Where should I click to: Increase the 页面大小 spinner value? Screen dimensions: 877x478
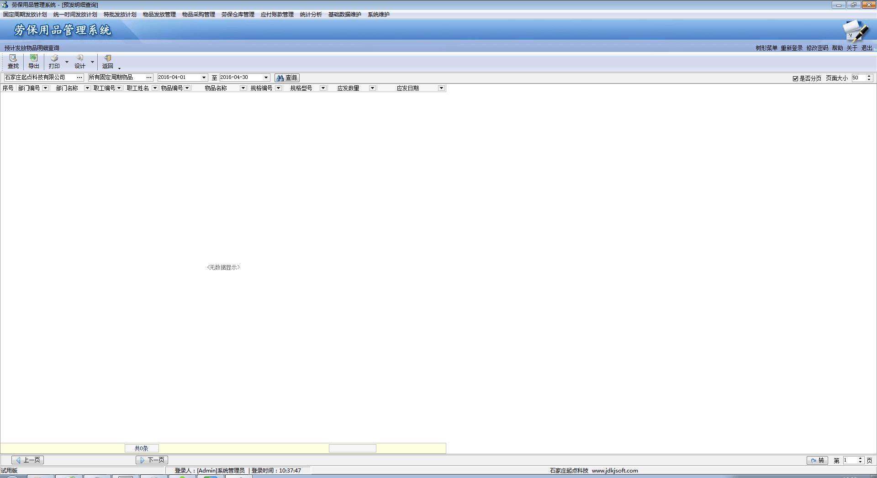click(x=869, y=76)
